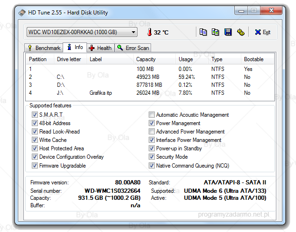Click the 877818 MB capacity cell
The width and height of the screenshot is (296, 232).
149,85
